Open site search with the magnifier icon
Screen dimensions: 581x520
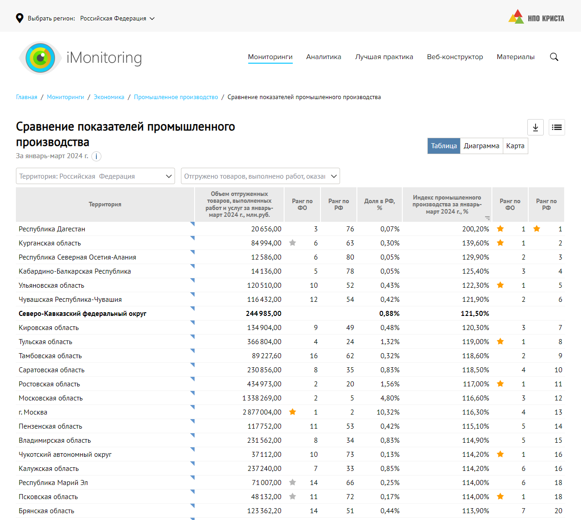(554, 57)
